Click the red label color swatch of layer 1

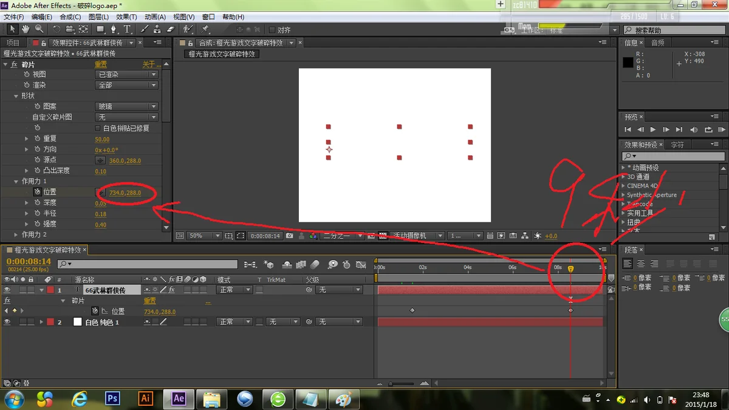pos(50,290)
